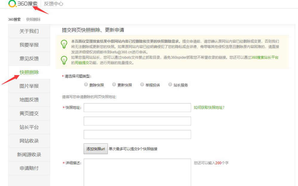Open the 站长平台 section

tap(29, 127)
